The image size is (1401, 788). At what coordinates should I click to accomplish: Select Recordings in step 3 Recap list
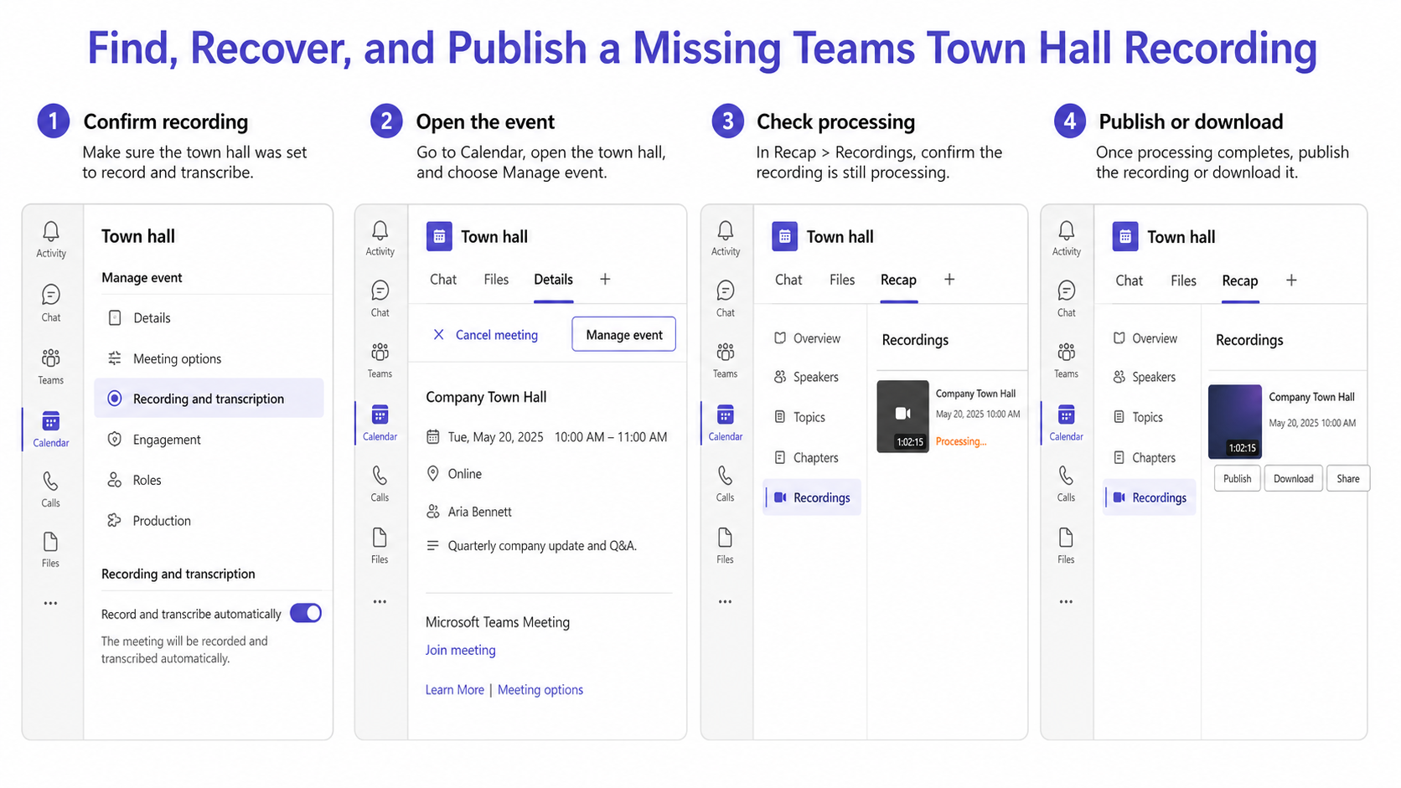coord(812,497)
